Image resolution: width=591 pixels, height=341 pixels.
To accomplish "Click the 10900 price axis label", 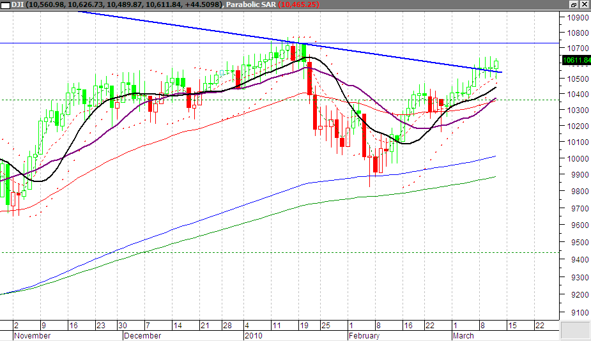I will click(x=578, y=18).
